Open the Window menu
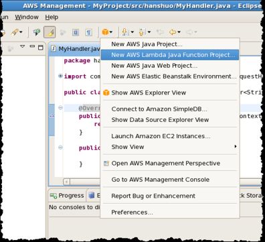265x242 pixels. tap(27, 17)
